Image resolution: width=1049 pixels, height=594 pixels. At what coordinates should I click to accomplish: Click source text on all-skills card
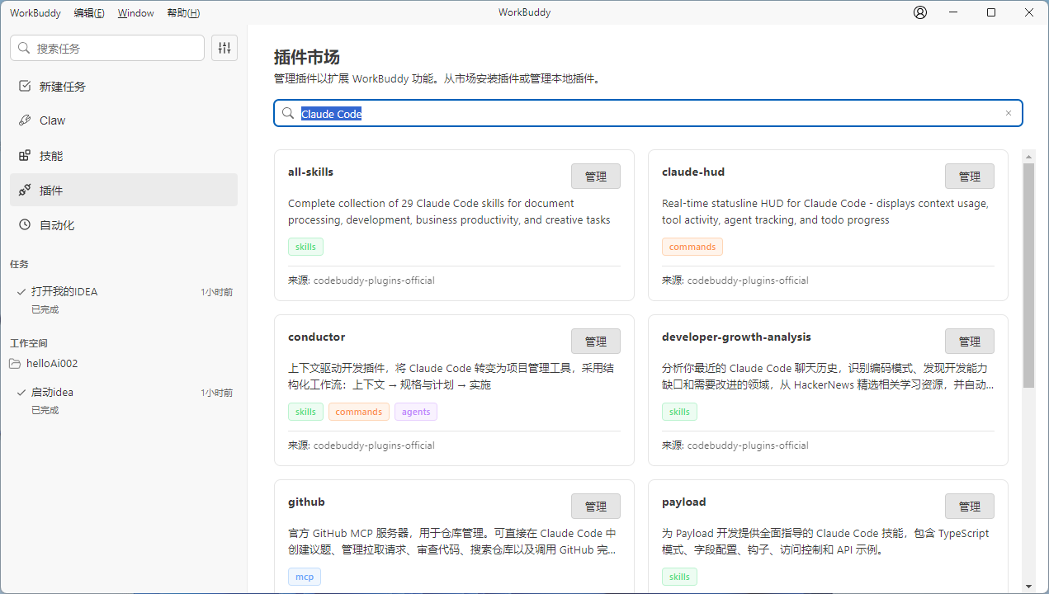[x=361, y=280]
